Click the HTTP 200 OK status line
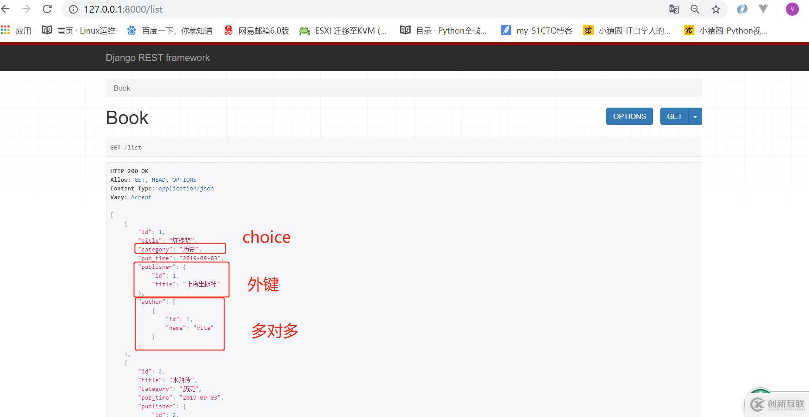The image size is (809, 417). (129, 171)
